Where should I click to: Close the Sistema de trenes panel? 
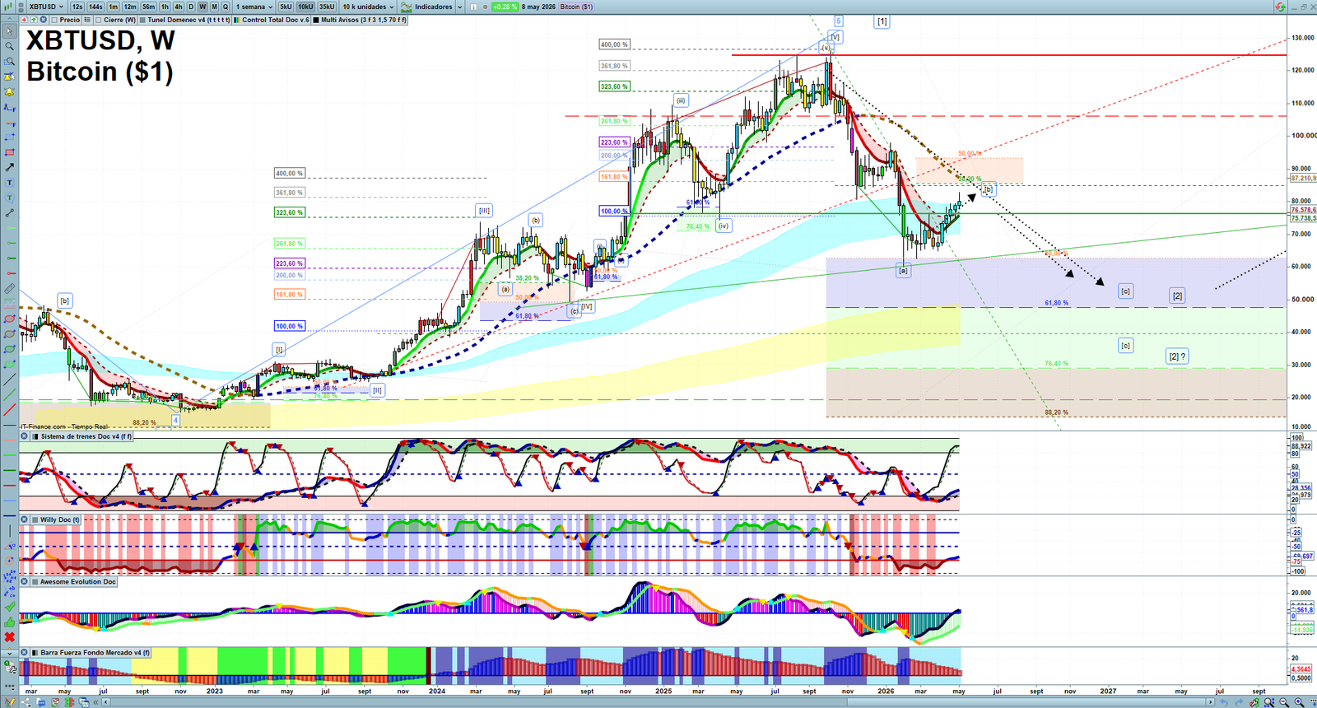(24, 436)
